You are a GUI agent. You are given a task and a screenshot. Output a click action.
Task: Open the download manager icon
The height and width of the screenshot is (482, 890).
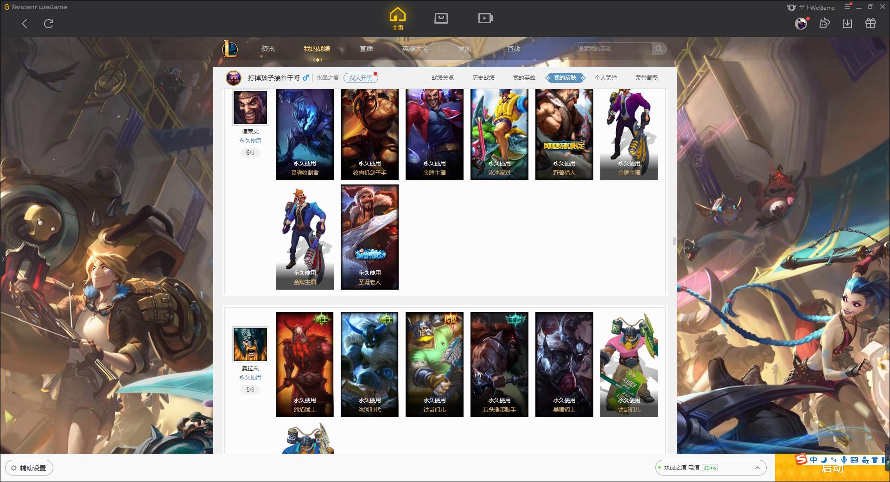click(847, 23)
